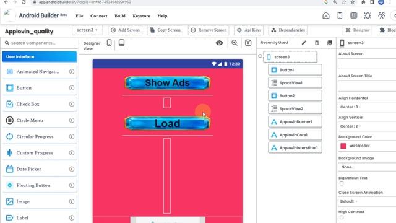Switch to Designer view tab
The width and height of the screenshot is (396, 223).
(x=358, y=30)
